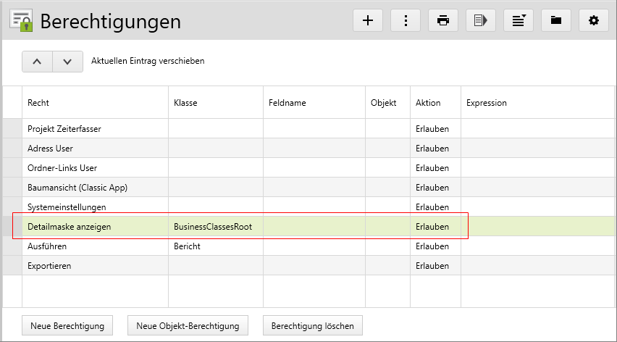
Task: Click the plus icon to add entry
Action: [x=368, y=20]
